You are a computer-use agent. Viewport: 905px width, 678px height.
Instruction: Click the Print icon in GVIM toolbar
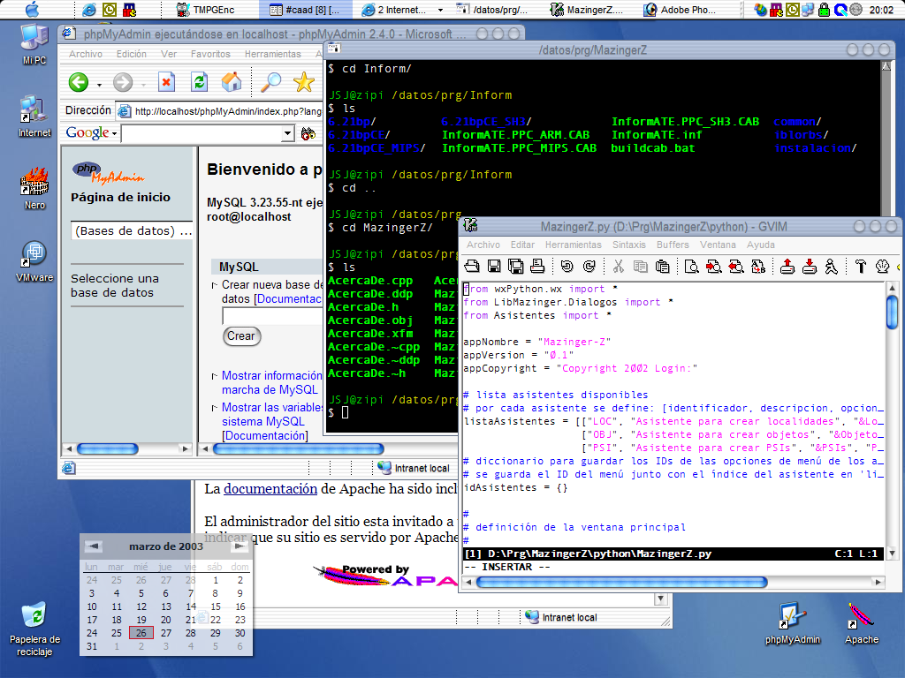(x=537, y=266)
